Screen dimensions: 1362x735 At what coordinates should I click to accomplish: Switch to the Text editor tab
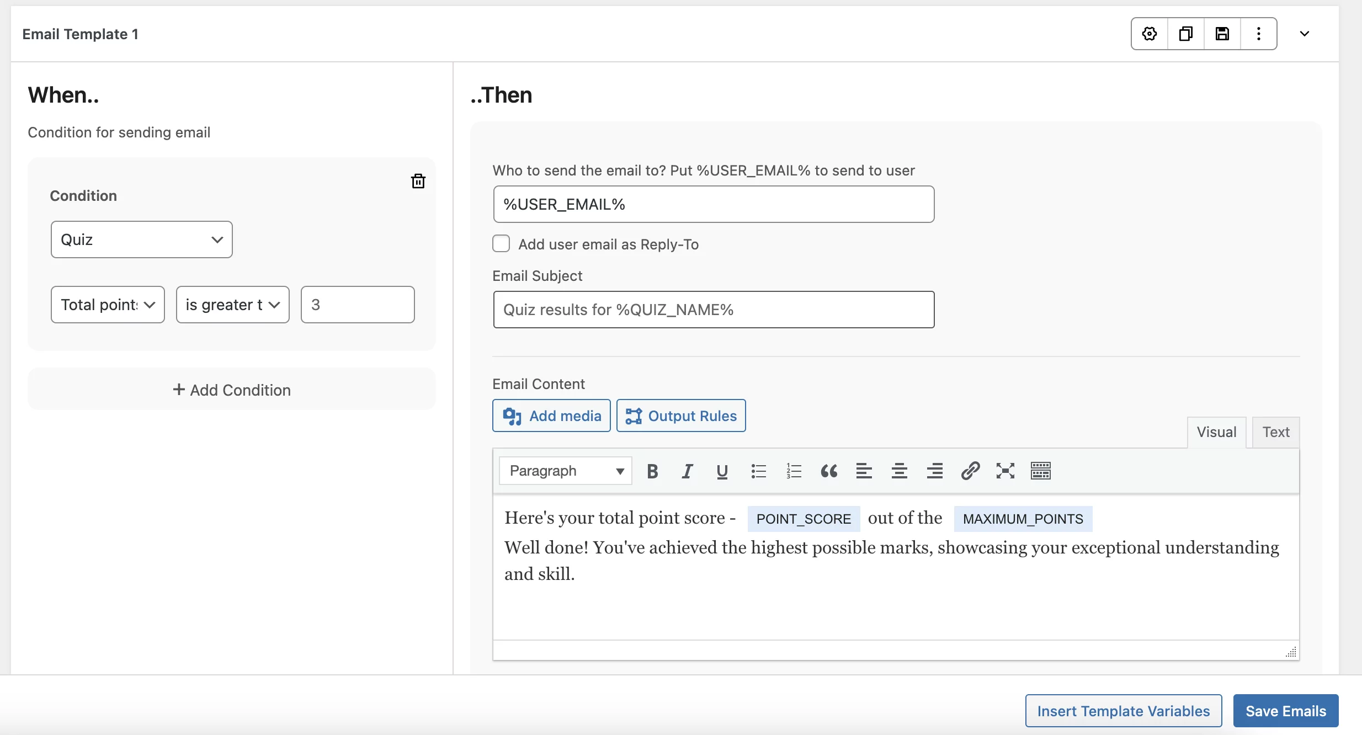[1276, 432]
